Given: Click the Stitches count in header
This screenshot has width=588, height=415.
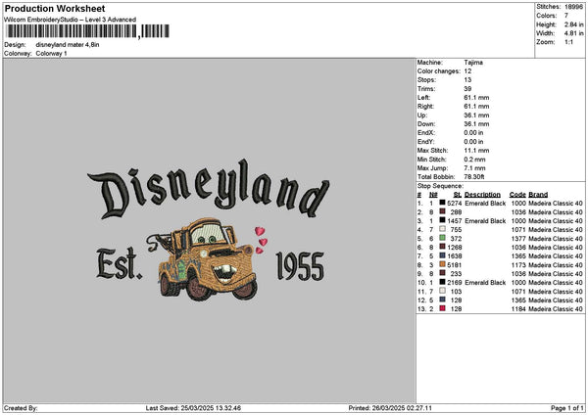Looking at the screenshot, I should click(x=574, y=7).
